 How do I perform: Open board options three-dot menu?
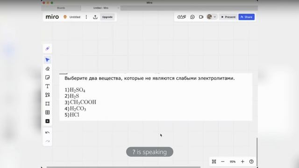pyautogui.click(x=86, y=17)
